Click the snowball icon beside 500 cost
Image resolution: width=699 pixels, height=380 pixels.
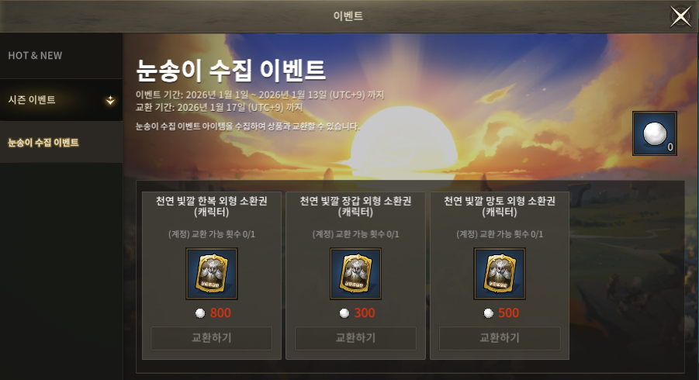pos(489,313)
